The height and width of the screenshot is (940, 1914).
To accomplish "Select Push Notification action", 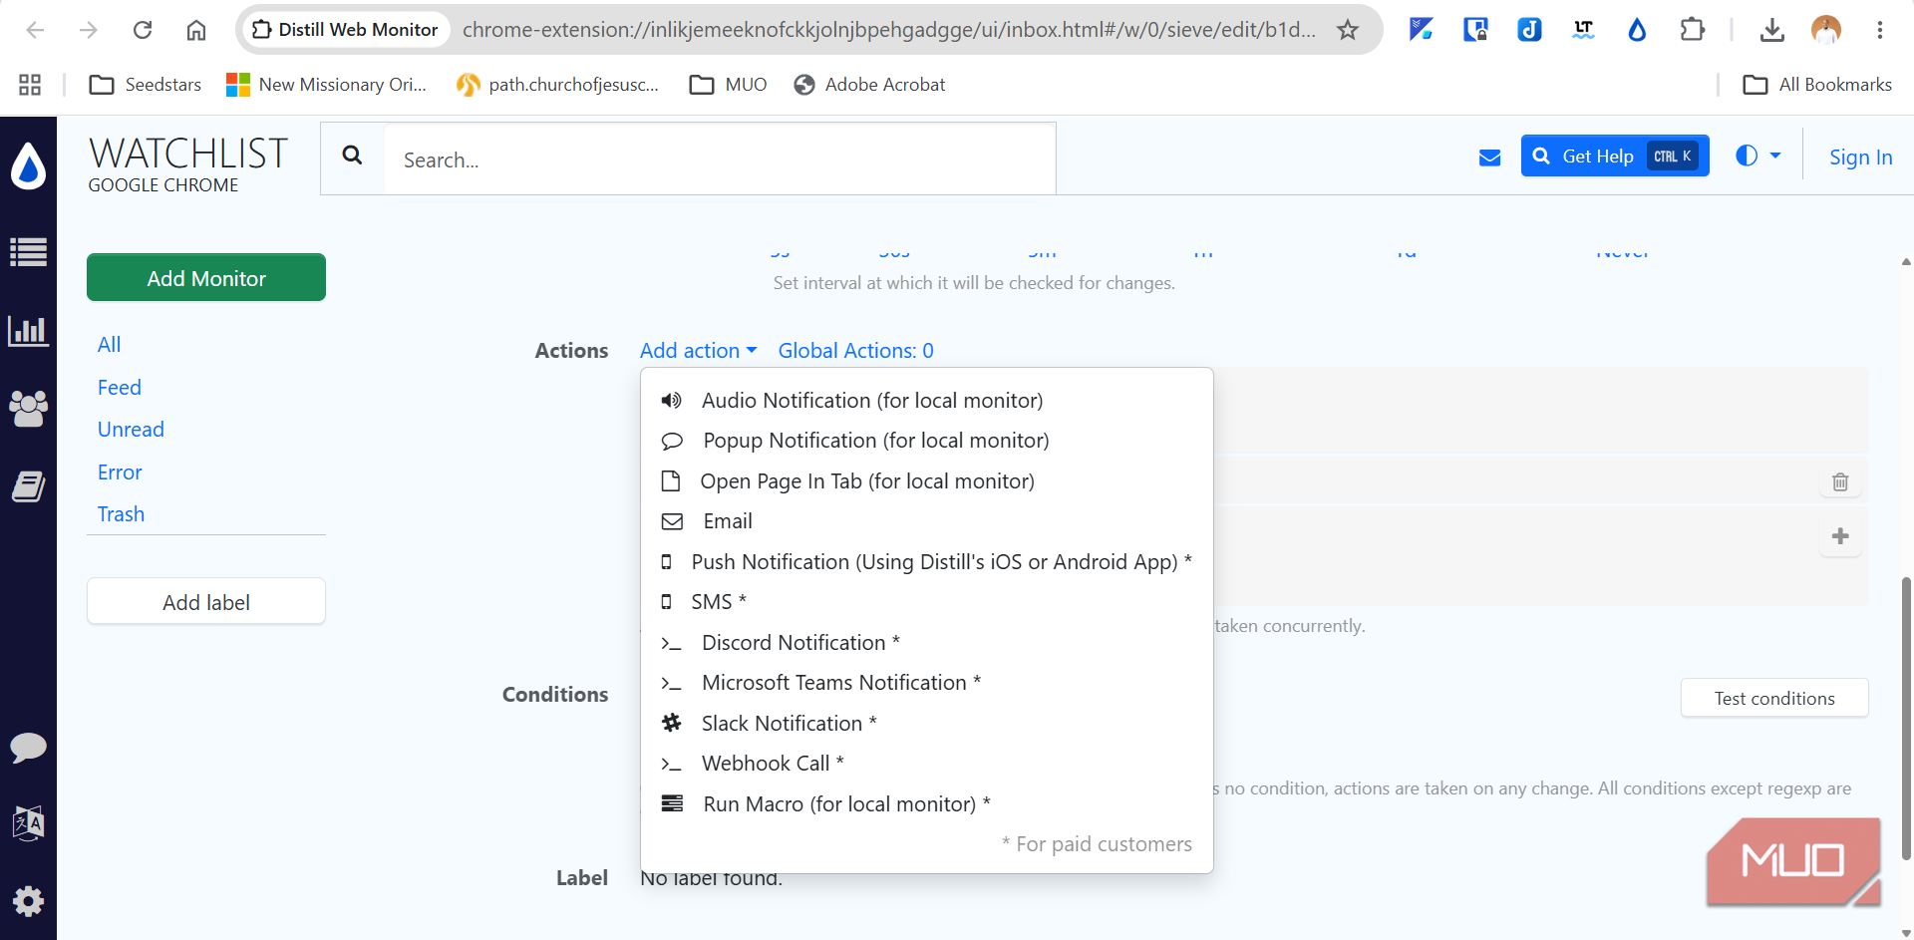I will (927, 562).
